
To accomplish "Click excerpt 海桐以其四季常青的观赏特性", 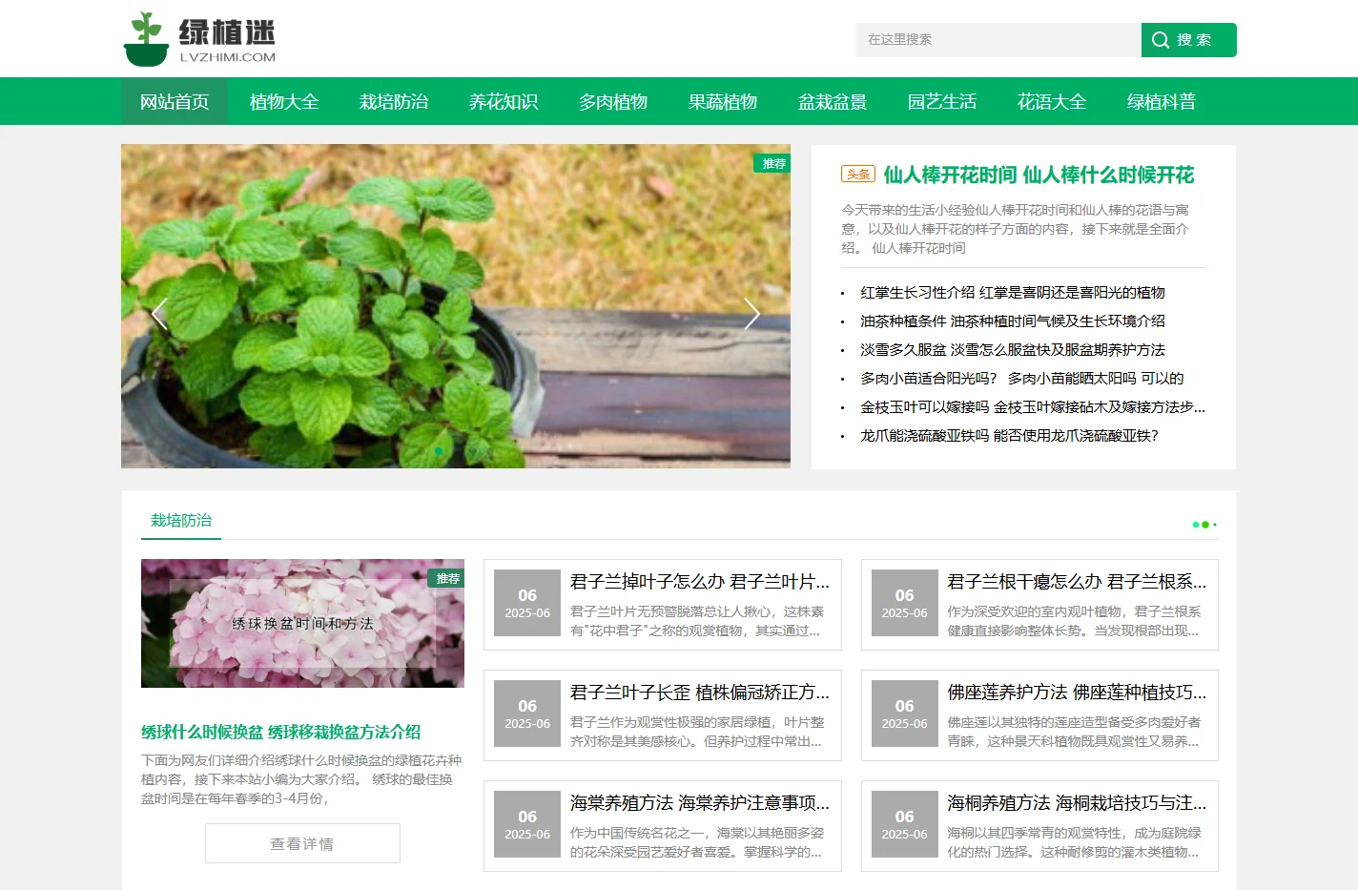I will click(1074, 842).
